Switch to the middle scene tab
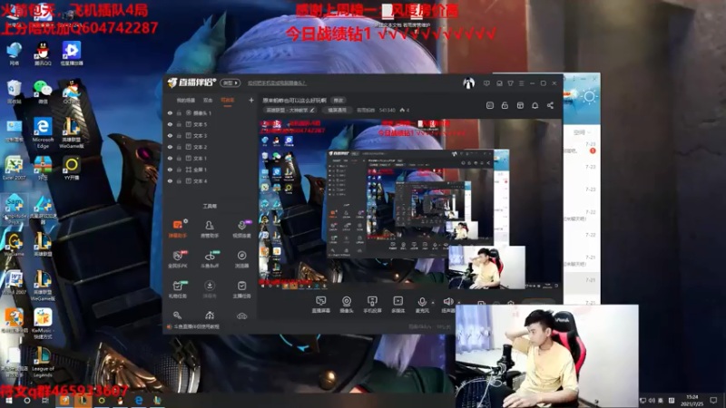726x408 pixels. (x=208, y=101)
